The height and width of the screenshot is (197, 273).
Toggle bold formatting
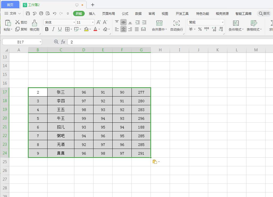coord(46,29)
